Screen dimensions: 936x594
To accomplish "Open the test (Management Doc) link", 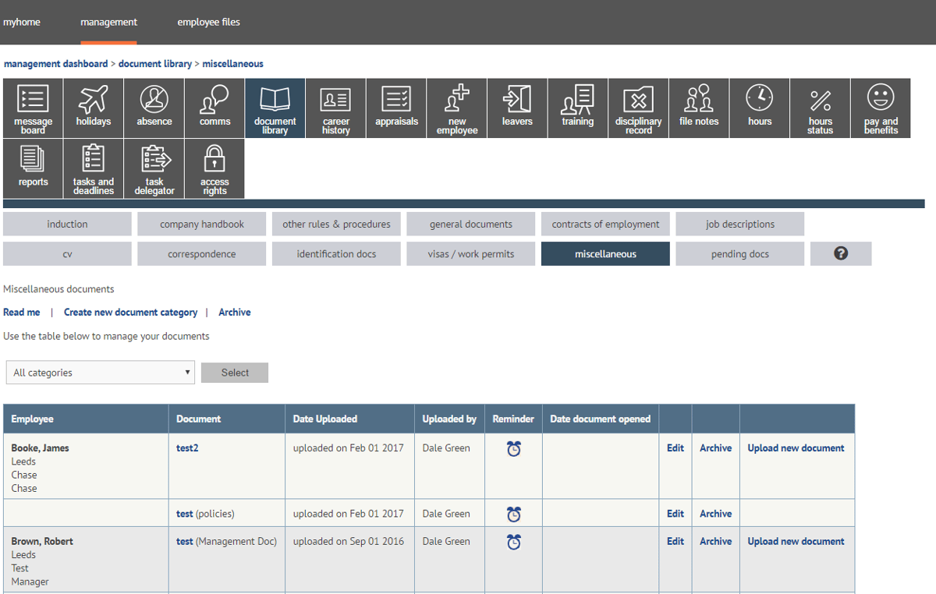I will tap(185, 541).
